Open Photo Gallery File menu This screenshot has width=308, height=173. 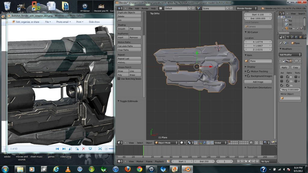click(48, 22)
